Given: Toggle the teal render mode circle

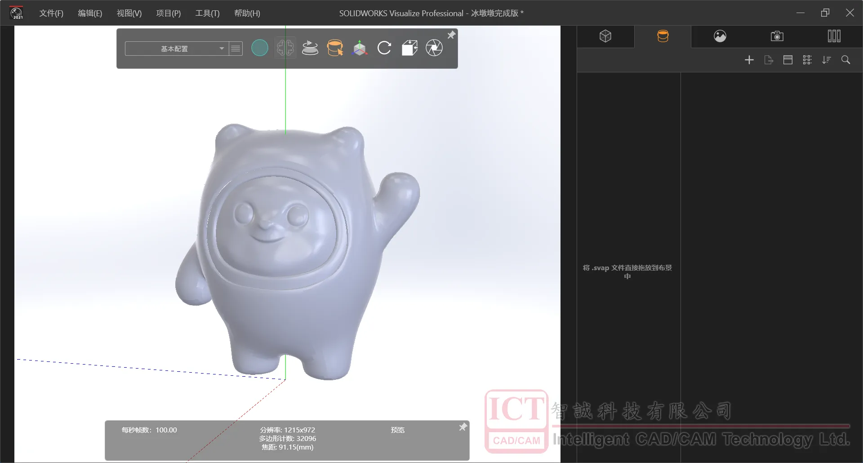Looking at the screenshot, I should click(x=259, y=48).
